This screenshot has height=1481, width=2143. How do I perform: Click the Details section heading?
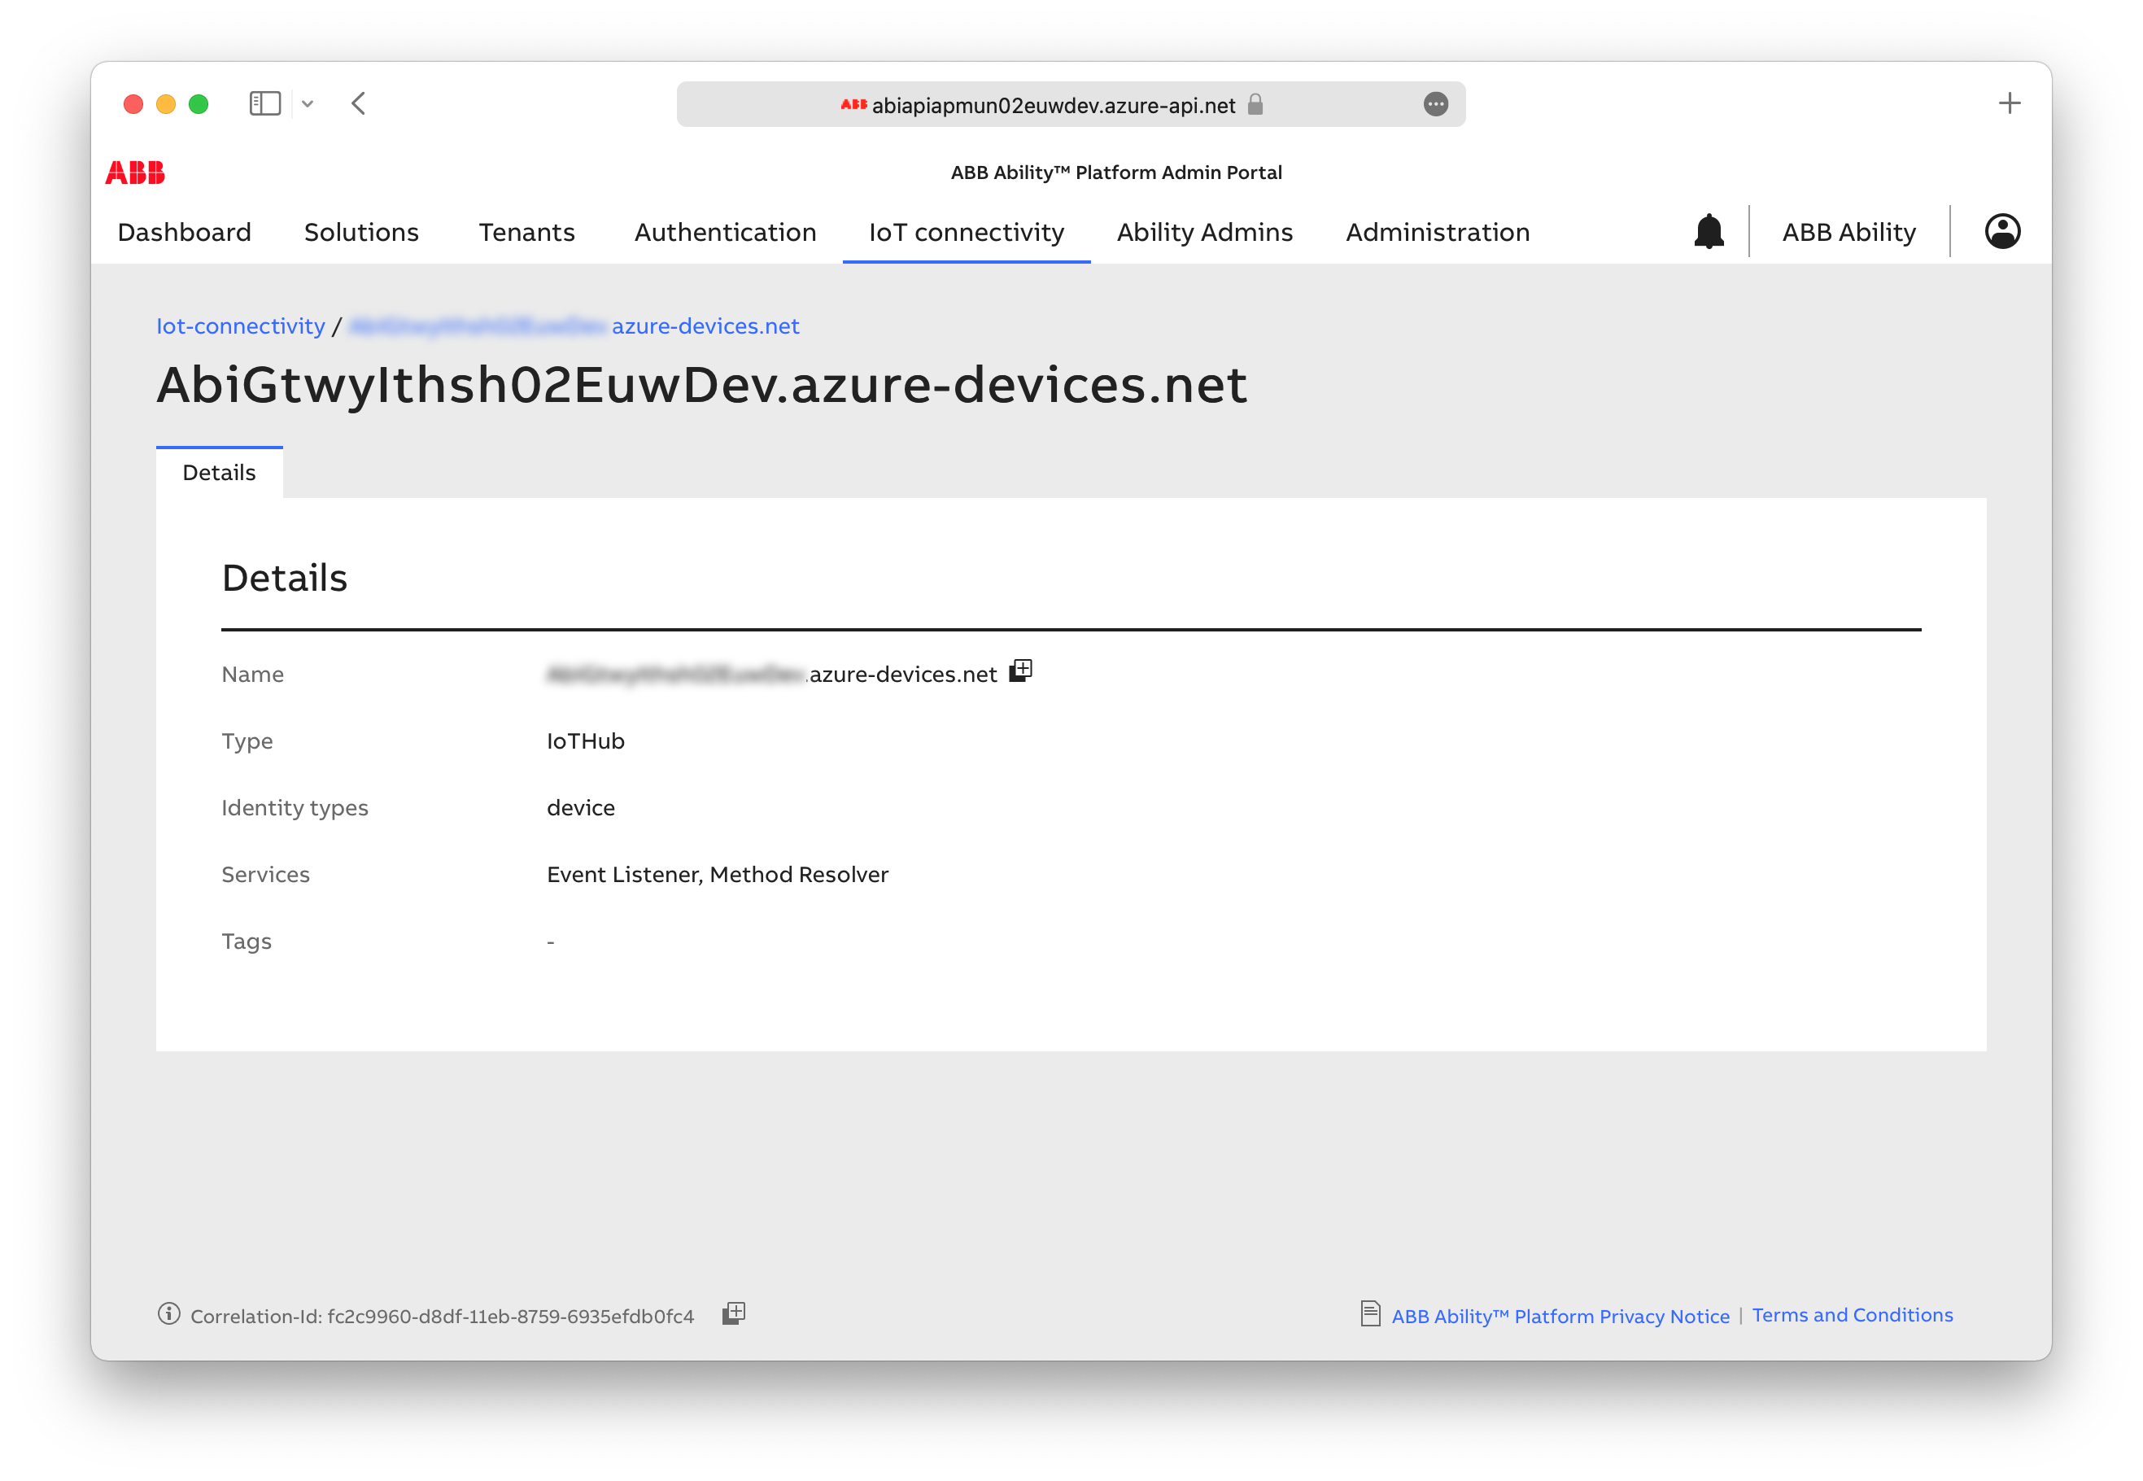(284, 578)
